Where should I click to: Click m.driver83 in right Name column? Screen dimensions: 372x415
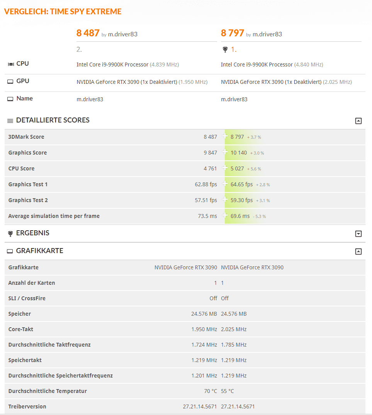pyautogui.click(x=234, y=99)
